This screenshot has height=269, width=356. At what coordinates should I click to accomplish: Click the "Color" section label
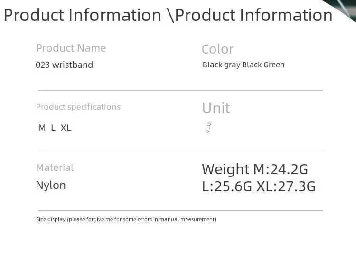[x=217, y=49]
